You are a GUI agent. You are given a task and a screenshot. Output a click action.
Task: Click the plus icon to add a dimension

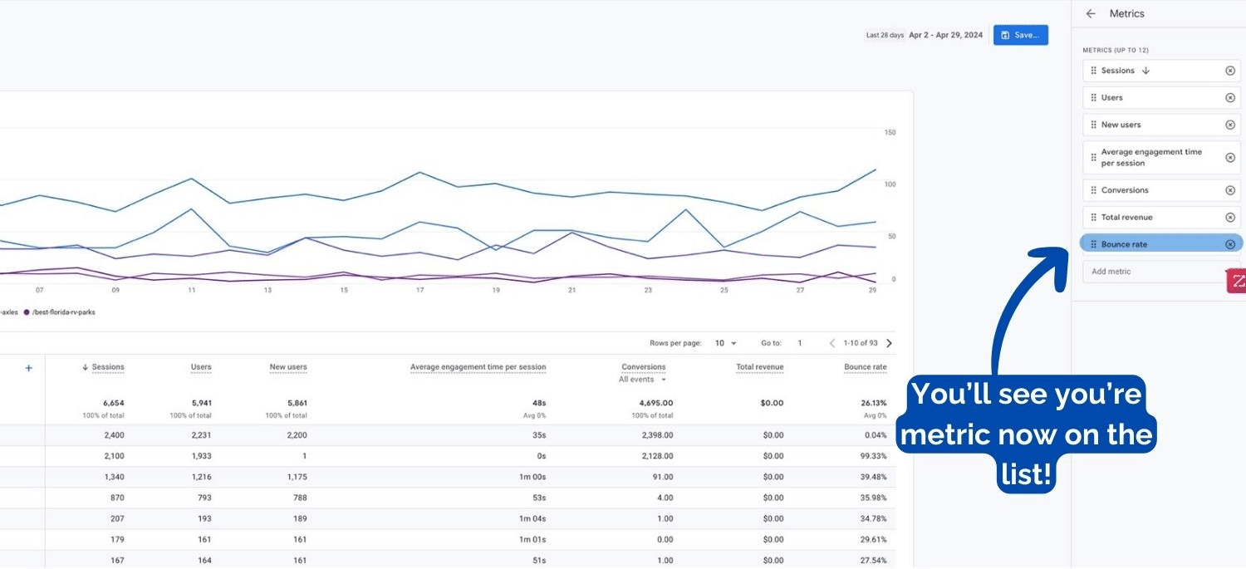tap(28, 368)
